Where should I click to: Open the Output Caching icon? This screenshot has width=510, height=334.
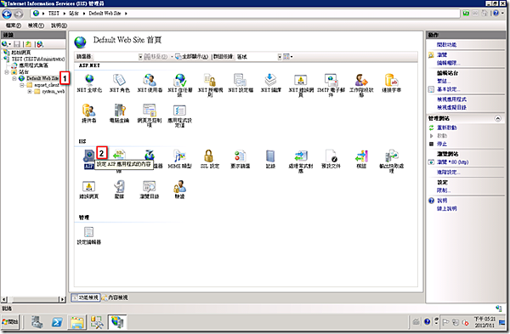(x=392, y=156)
